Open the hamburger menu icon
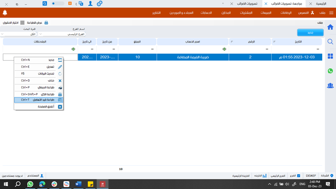The width and height of the screenshot is (336, 189). 331,13
